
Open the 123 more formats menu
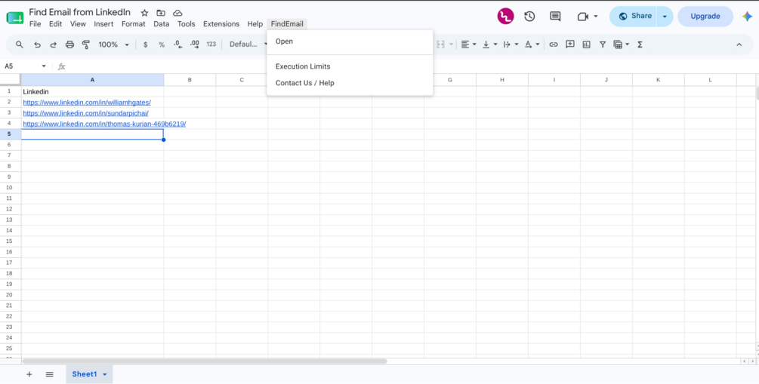(211, 44)
